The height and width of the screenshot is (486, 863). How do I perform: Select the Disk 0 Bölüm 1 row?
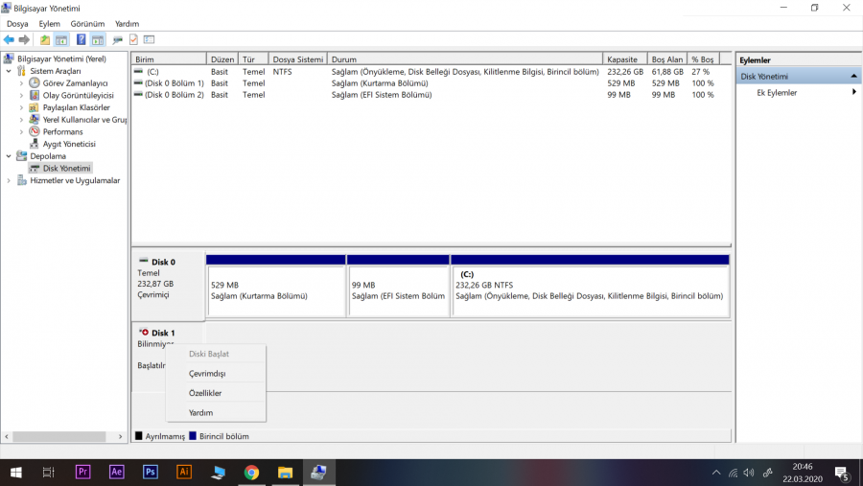(431, 83)
